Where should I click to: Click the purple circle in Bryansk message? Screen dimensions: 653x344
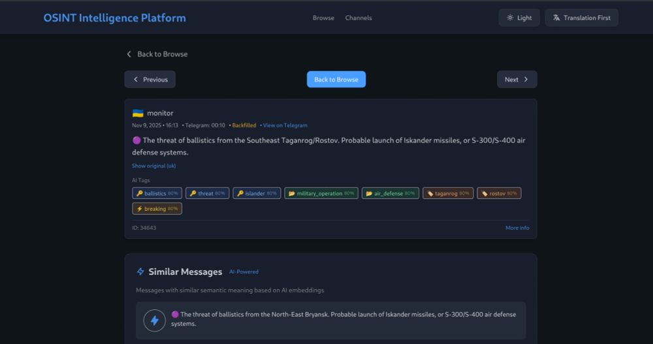point(175,315)
